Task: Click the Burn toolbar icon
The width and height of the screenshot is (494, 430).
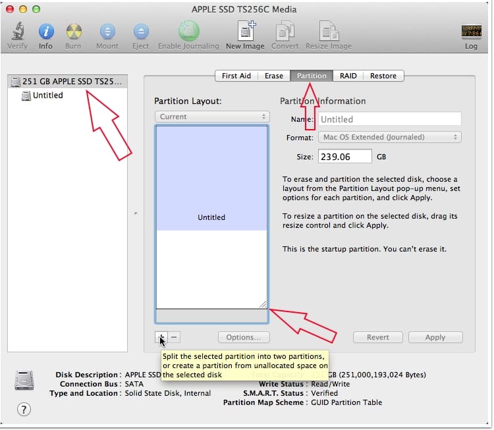Action: [x=74, y=32]
